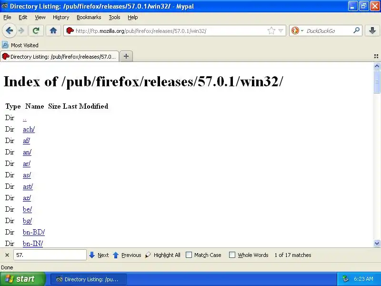Click the find text field containing 57.
Screen dimensions: 381x286
50,255
